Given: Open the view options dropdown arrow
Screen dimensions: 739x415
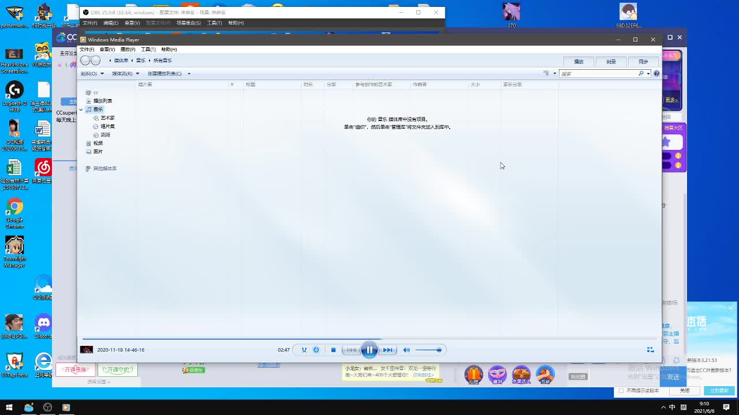Looking at the screenshot, I should [555, 74].
